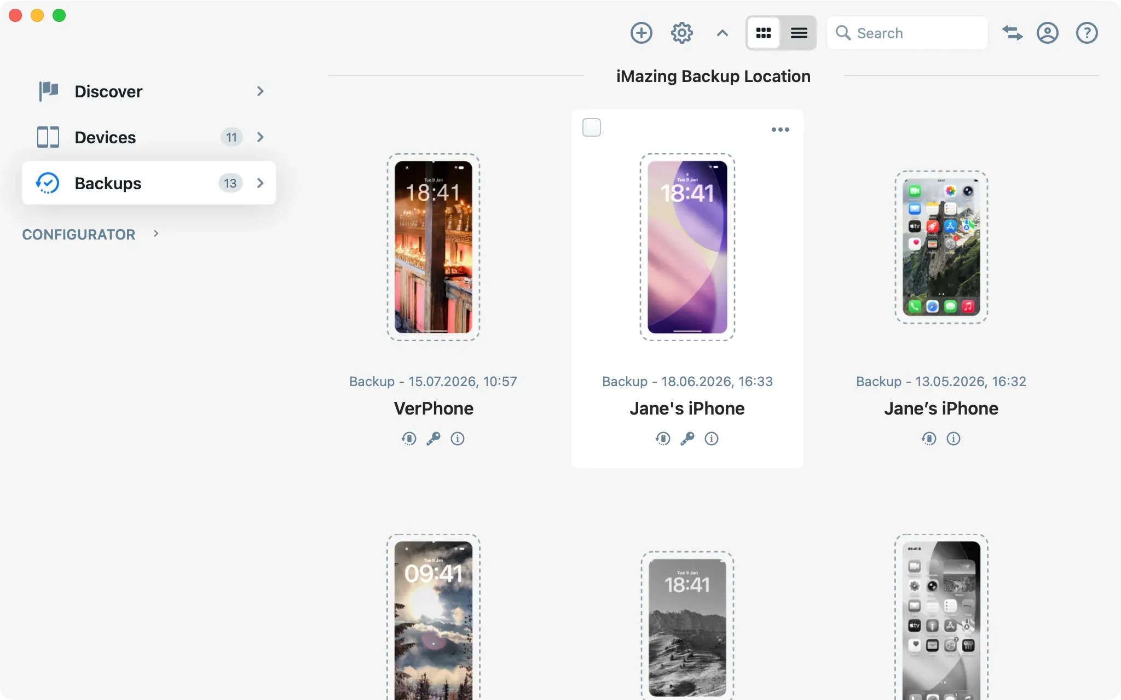
Task: Open the transfers arrows icon
Action: (1012, 33)
